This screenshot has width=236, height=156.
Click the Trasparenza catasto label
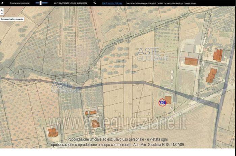[x=20, y=3]
